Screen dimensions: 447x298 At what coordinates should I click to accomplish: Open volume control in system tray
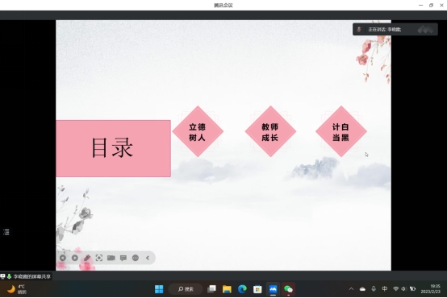[x=403, y=289]
